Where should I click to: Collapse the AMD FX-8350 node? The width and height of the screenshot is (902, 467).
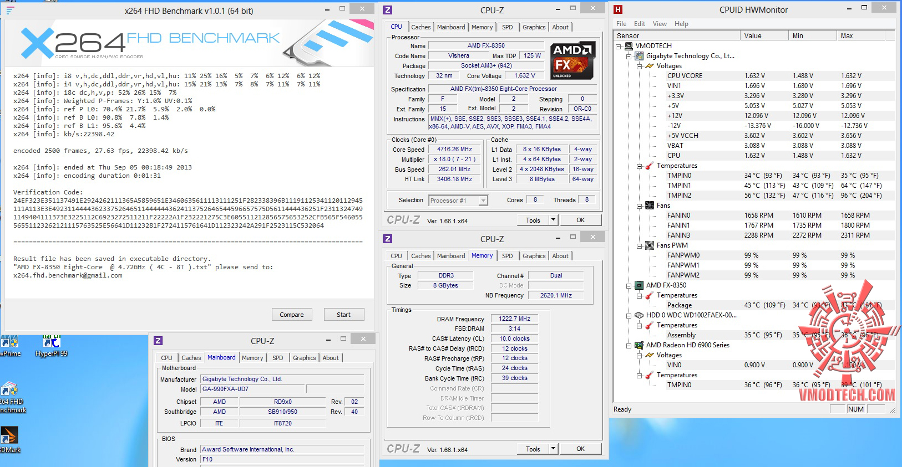click(629, 286)
